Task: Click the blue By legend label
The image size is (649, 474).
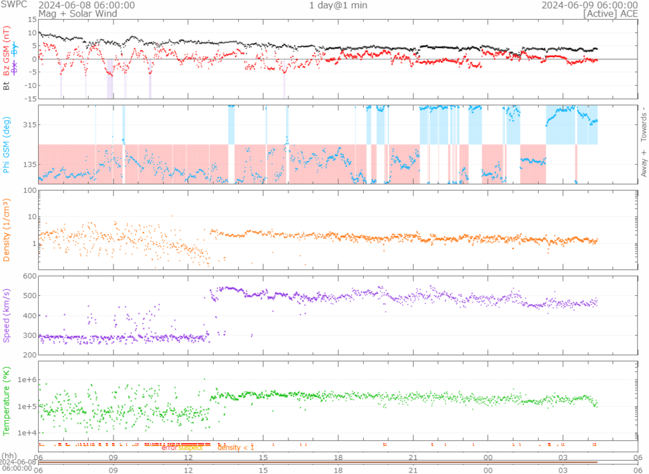Action: (15, 49)
